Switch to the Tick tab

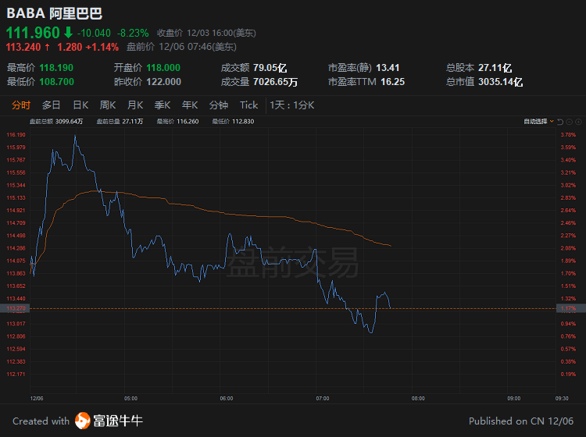(x=248, y=105)
